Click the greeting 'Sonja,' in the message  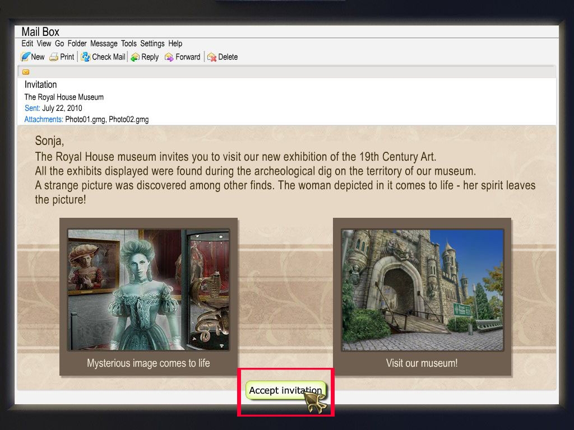(49, 141)
